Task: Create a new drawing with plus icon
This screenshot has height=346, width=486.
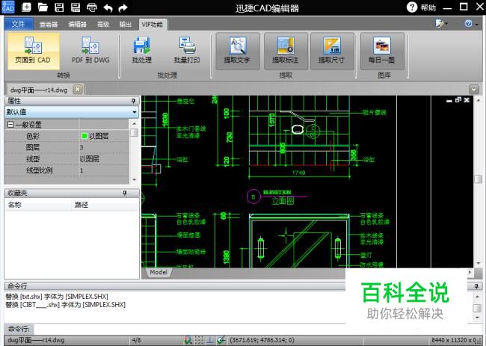Action: point(26,7)
